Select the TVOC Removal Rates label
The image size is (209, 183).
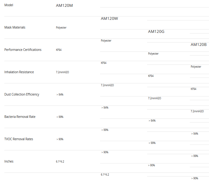coord(19,139)
